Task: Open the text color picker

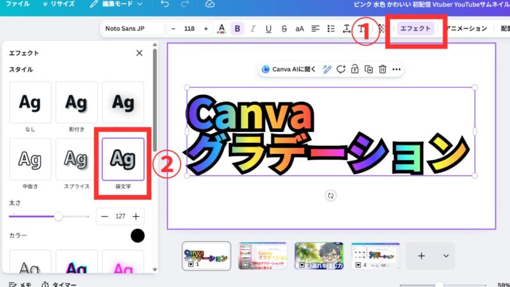Action: coord(221,29)
